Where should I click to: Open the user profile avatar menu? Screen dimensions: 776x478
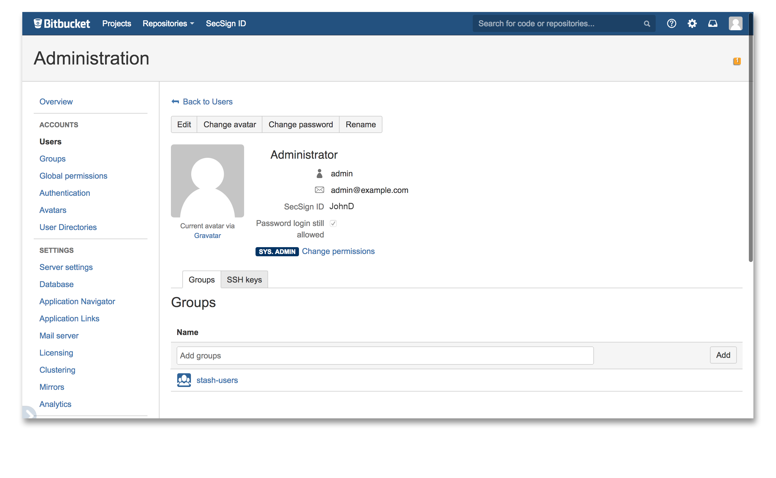pyautogui.click(x=735, y=23)
